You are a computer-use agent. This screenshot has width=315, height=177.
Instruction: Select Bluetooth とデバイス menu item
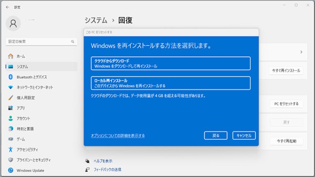[41, 77]
